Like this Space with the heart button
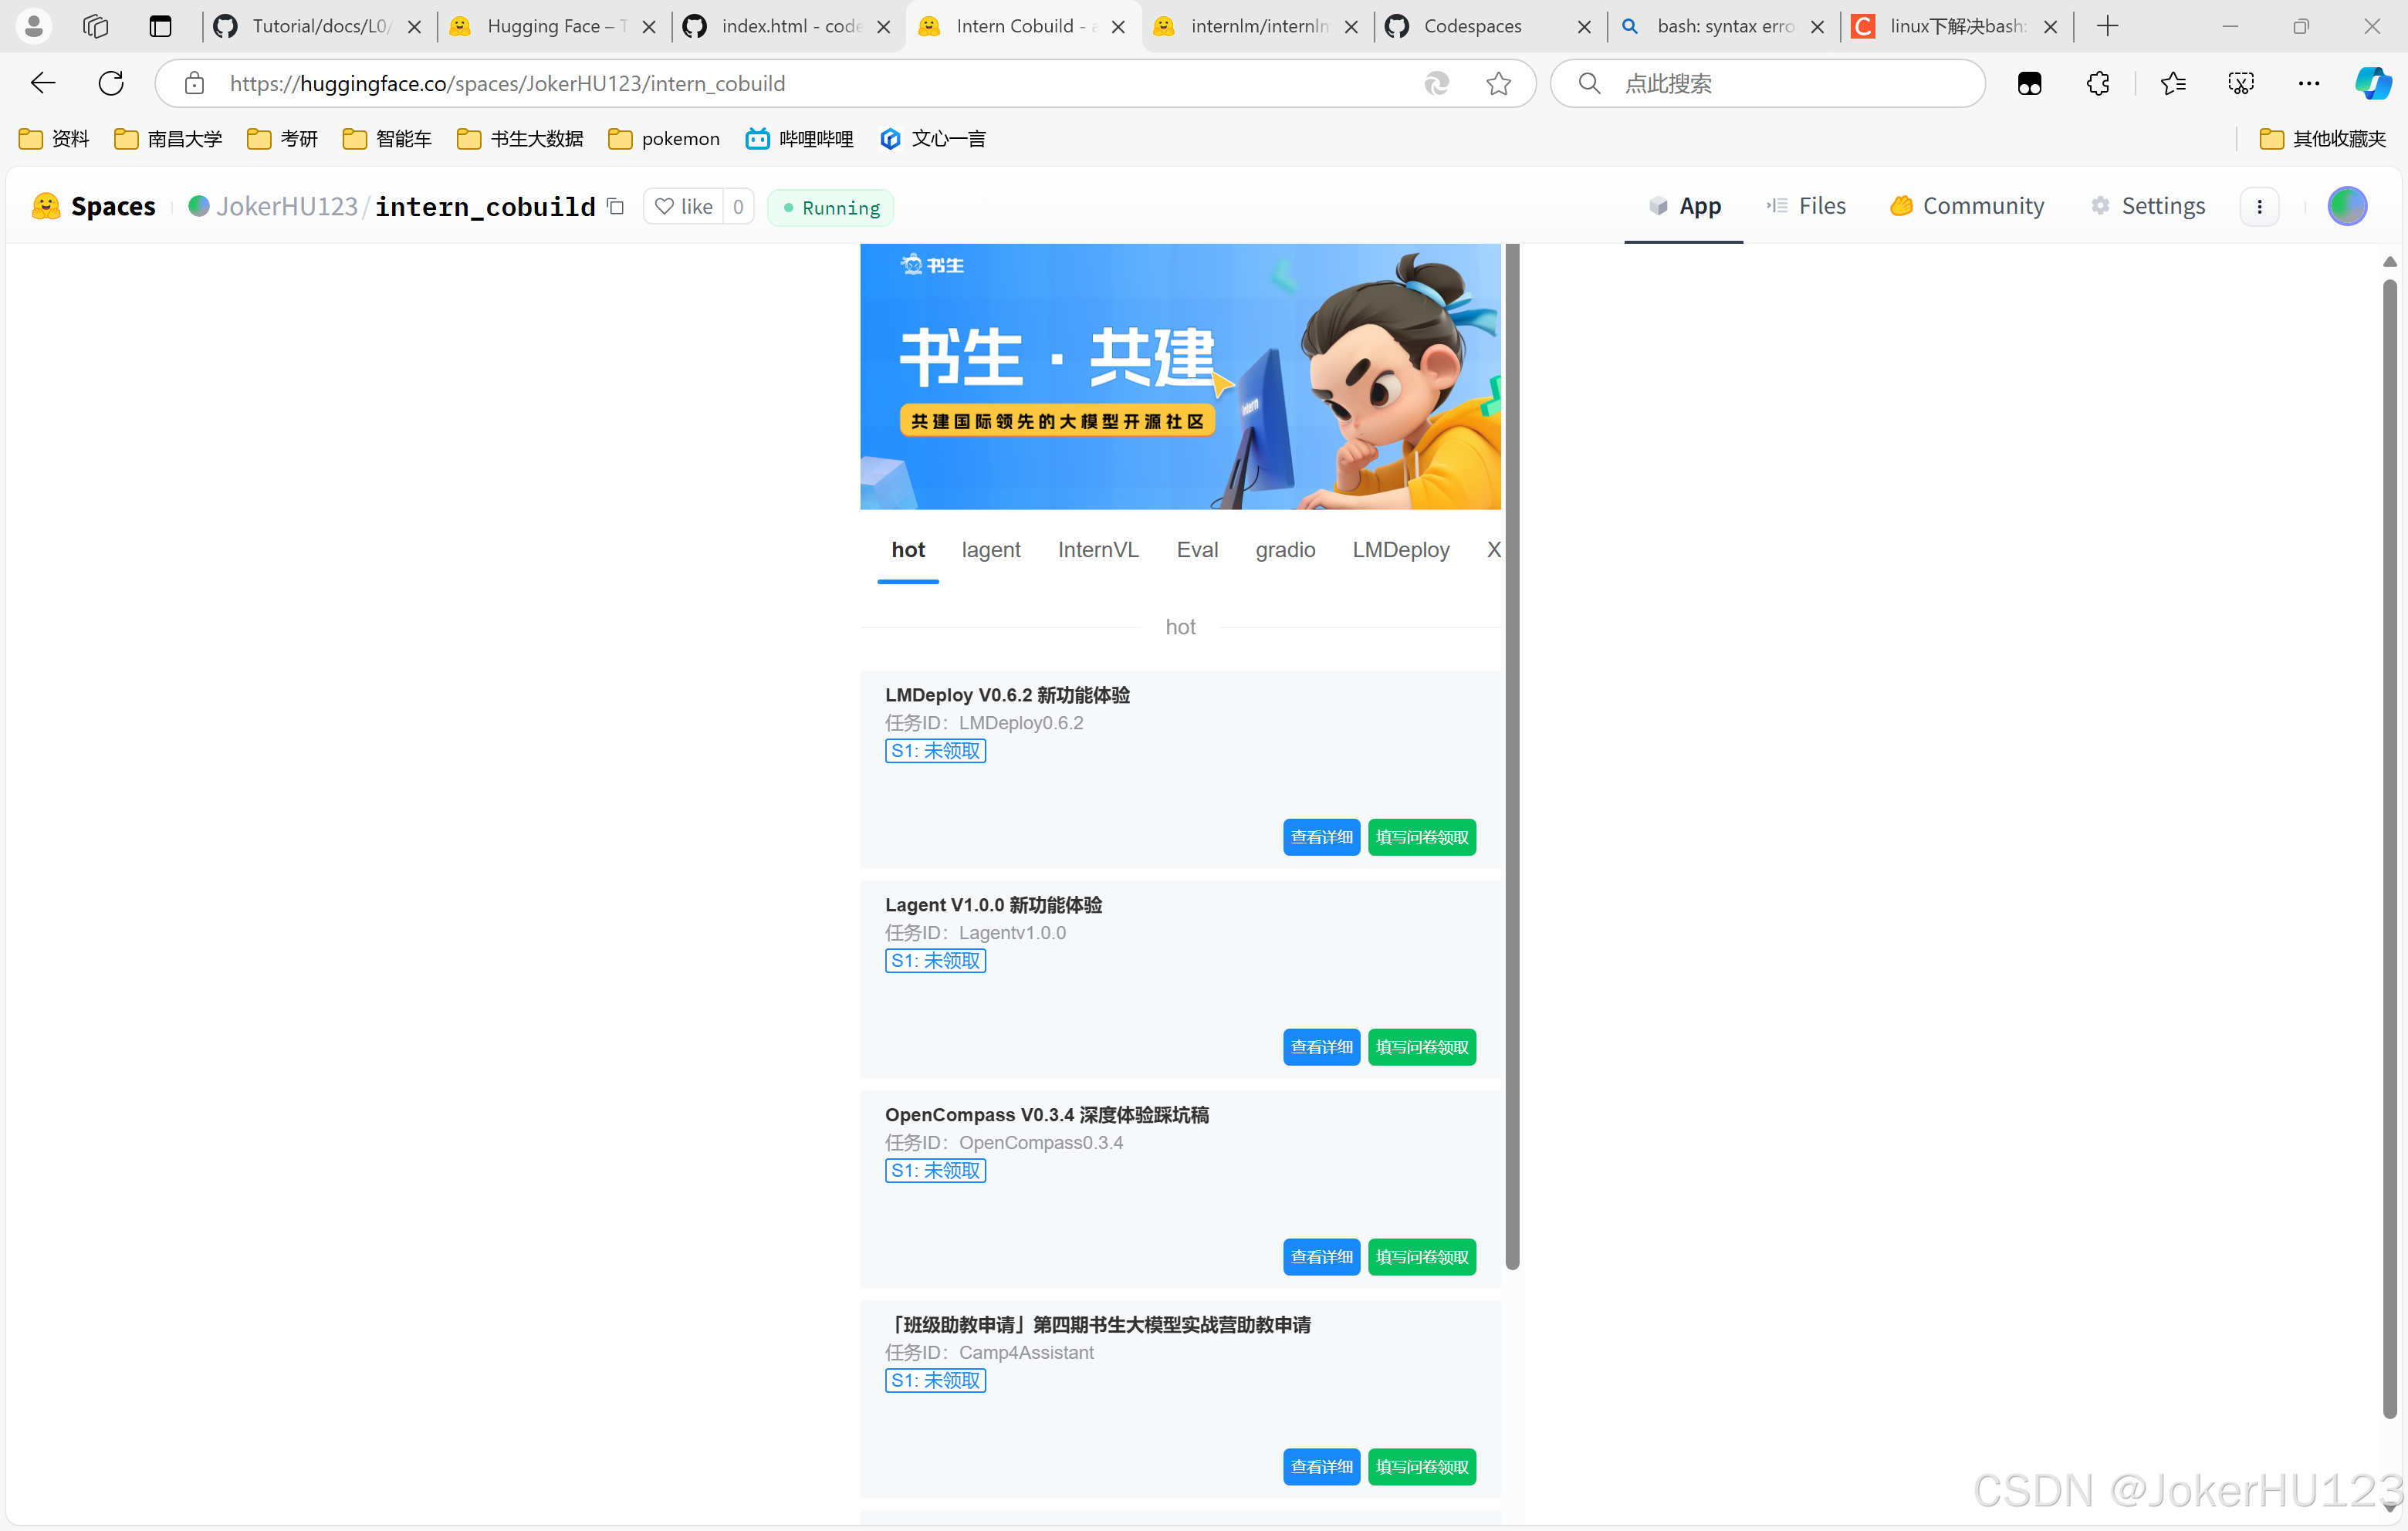Screen dimensions: 2408x1531 pyautogui.click(x=684, y=207)
